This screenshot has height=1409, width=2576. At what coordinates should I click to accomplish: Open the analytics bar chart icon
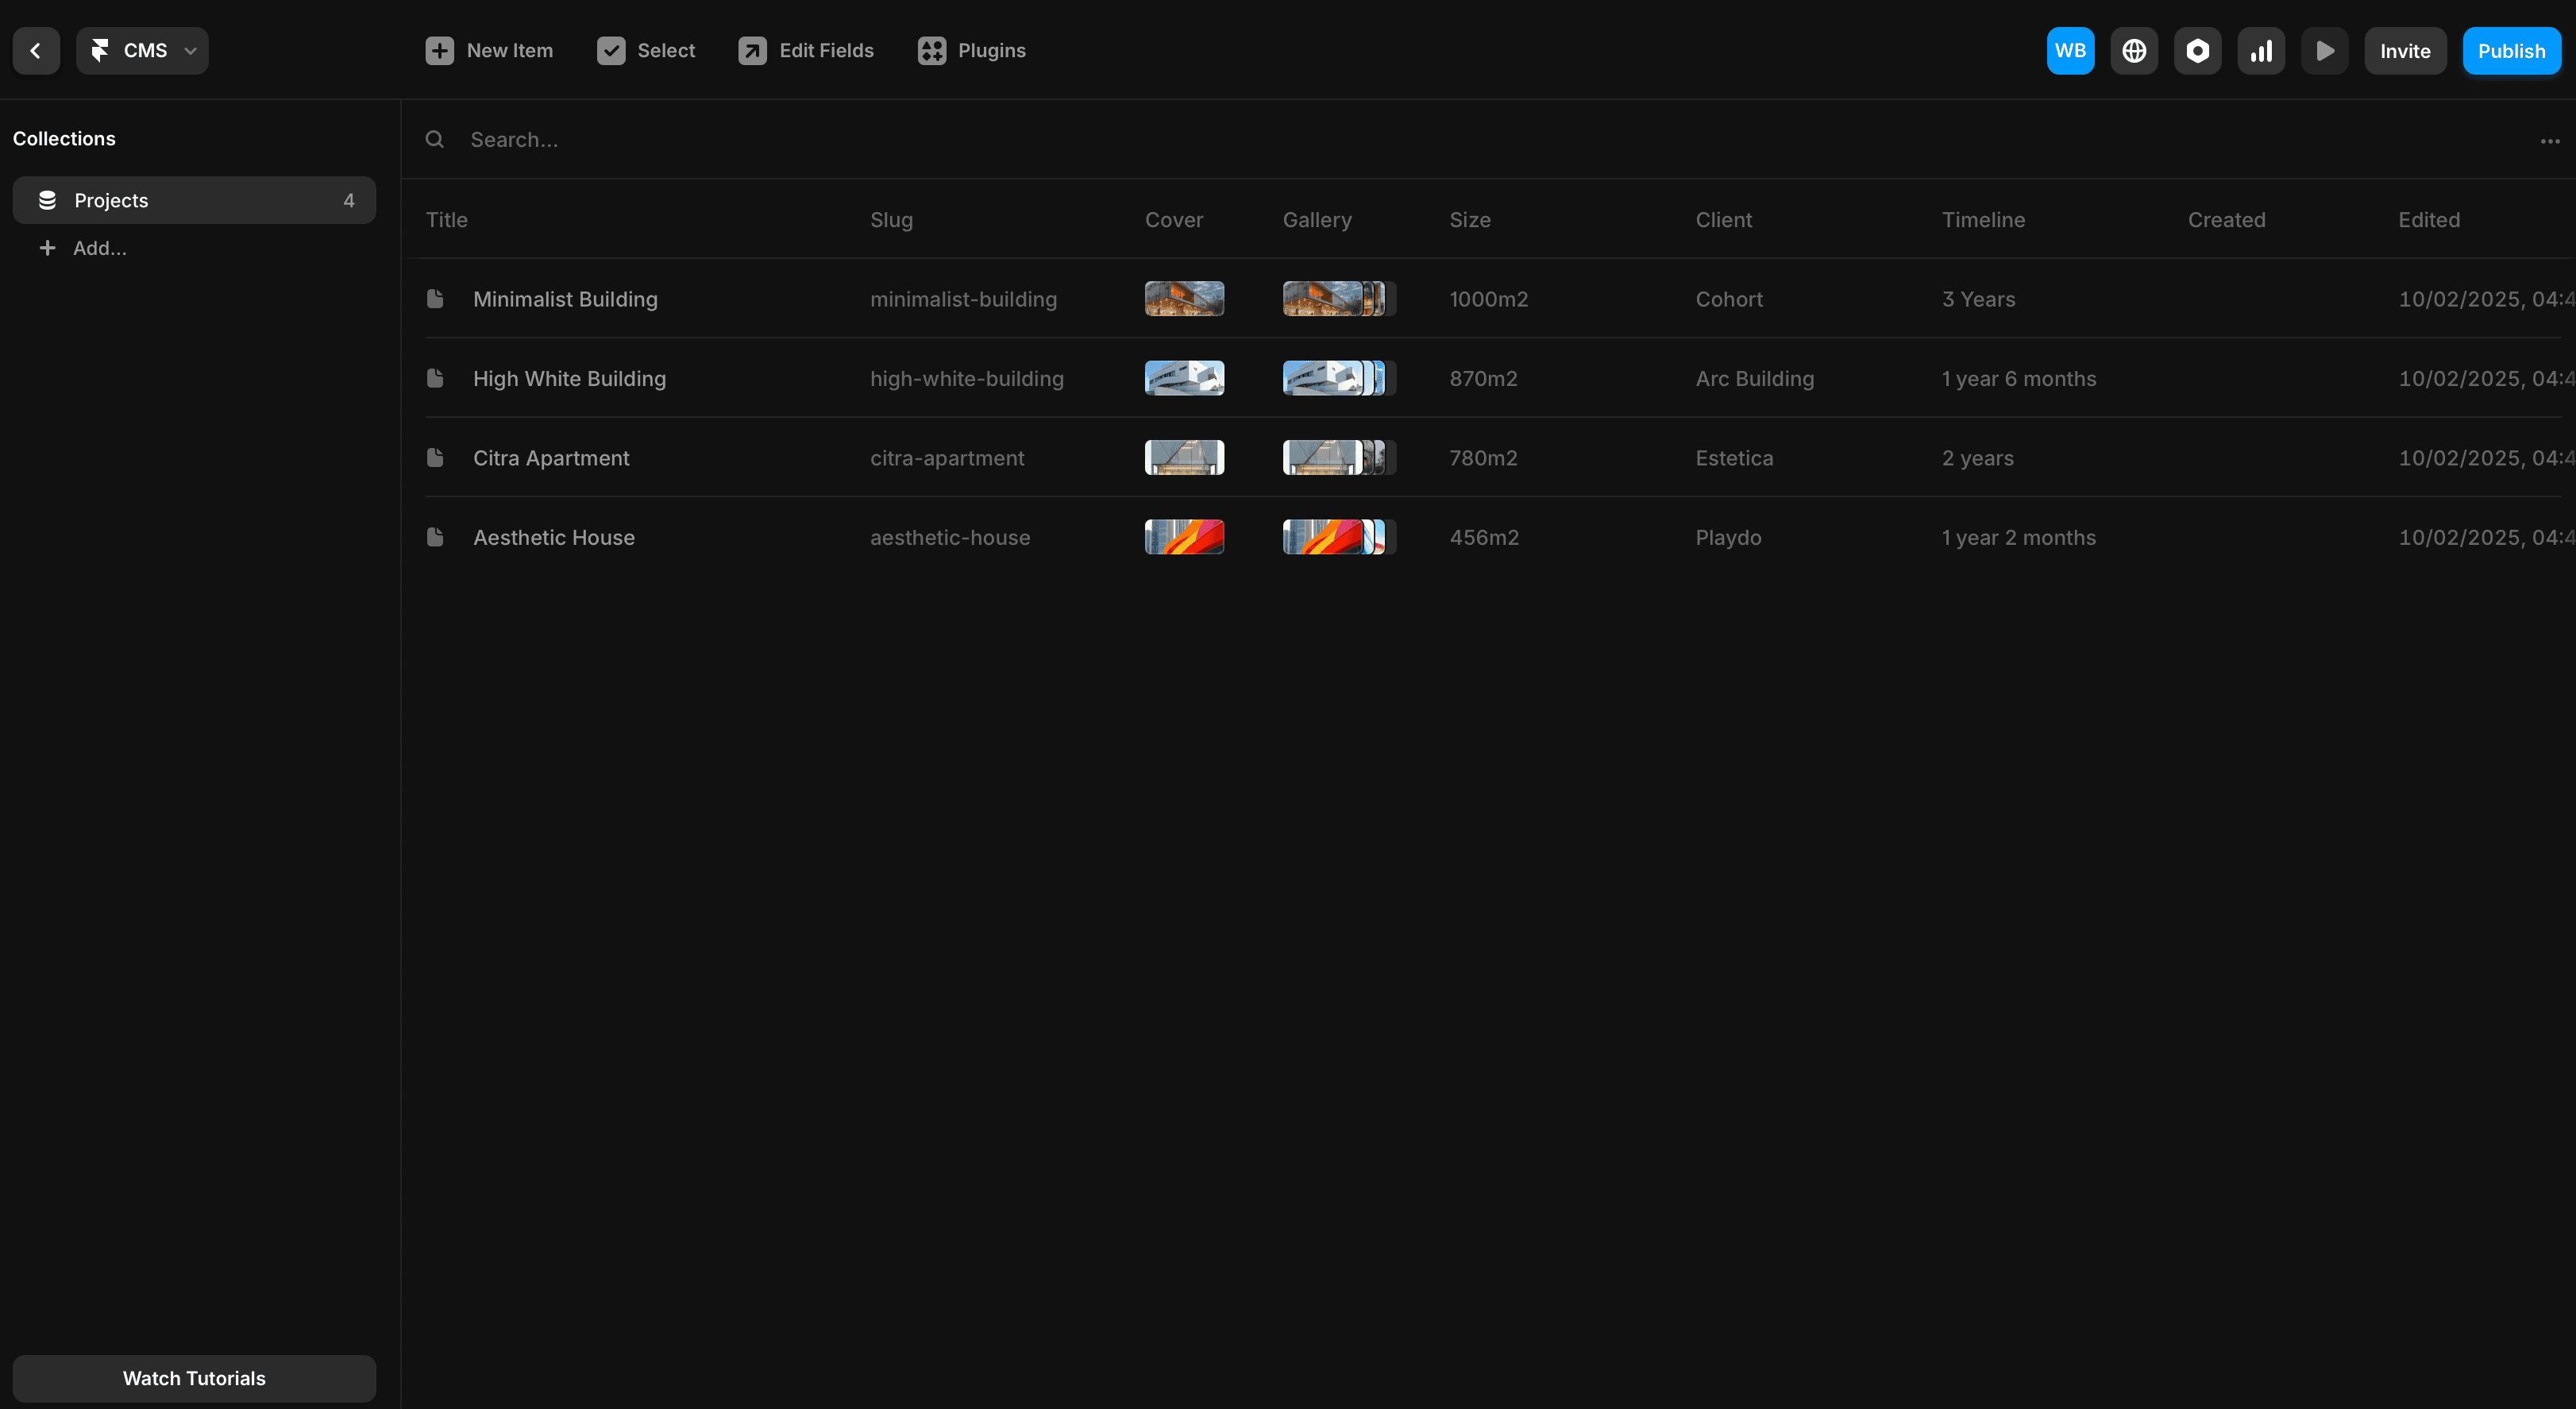pyautogui.click(x=2261, y=51)
